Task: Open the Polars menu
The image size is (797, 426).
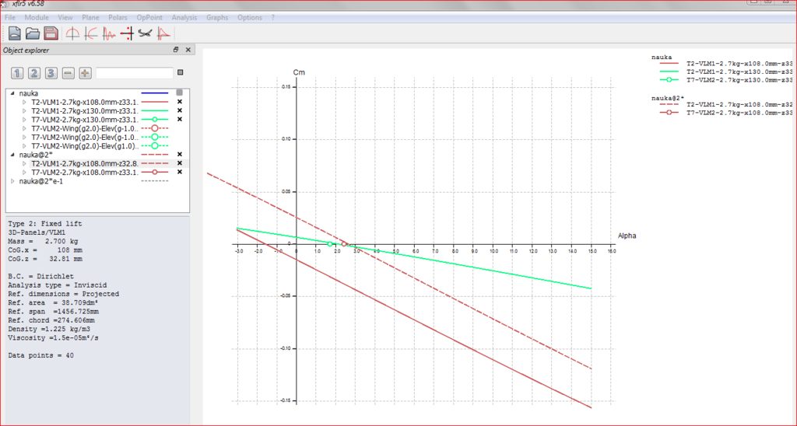Action: click(118, 17)
